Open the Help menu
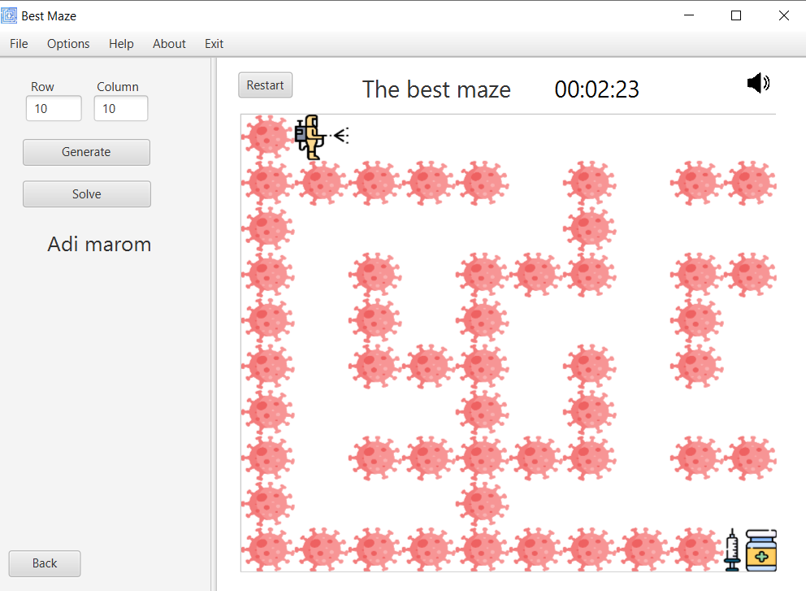The height and width of the screenshot is (591, 806). coord(120,44)
